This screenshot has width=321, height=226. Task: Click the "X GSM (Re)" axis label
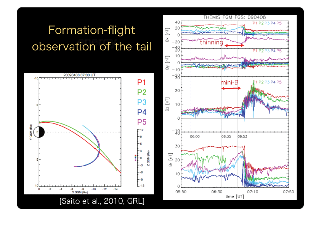79,193
